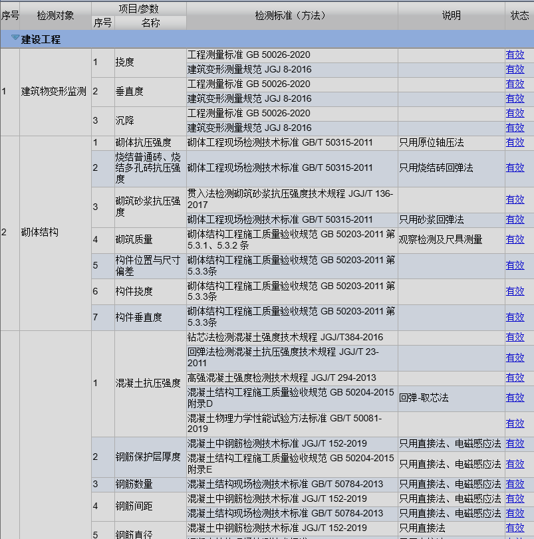Click 有效 link for 高强混凝土强度检测技术规程
This screenshot has height=539, width=534.
click(515, 377)
